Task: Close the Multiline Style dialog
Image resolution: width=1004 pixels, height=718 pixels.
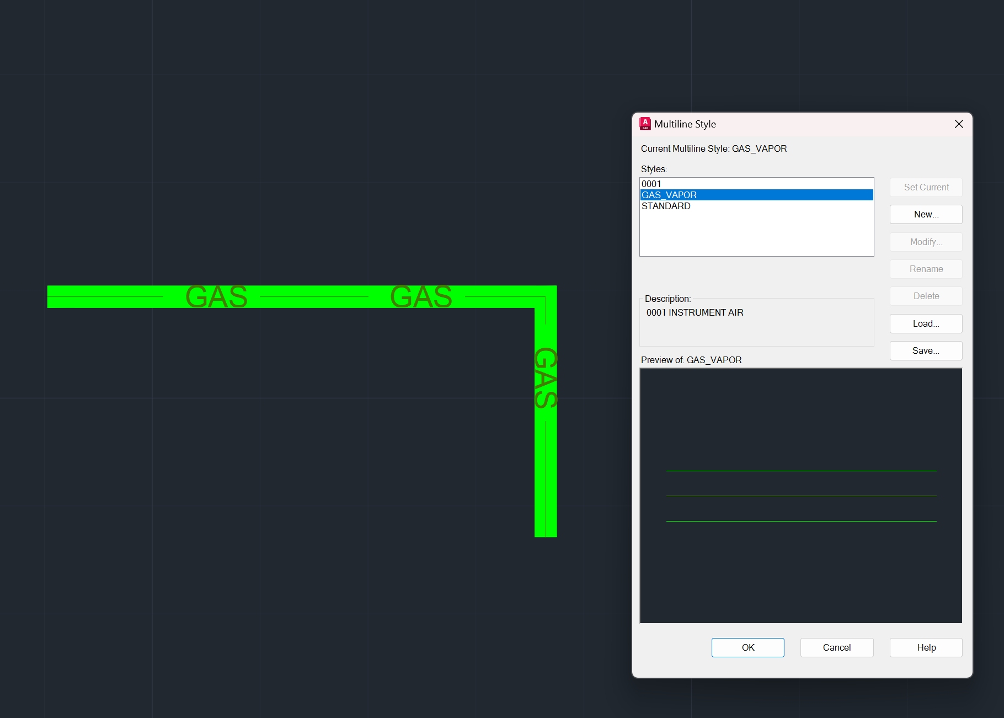Action: (959, 124)
